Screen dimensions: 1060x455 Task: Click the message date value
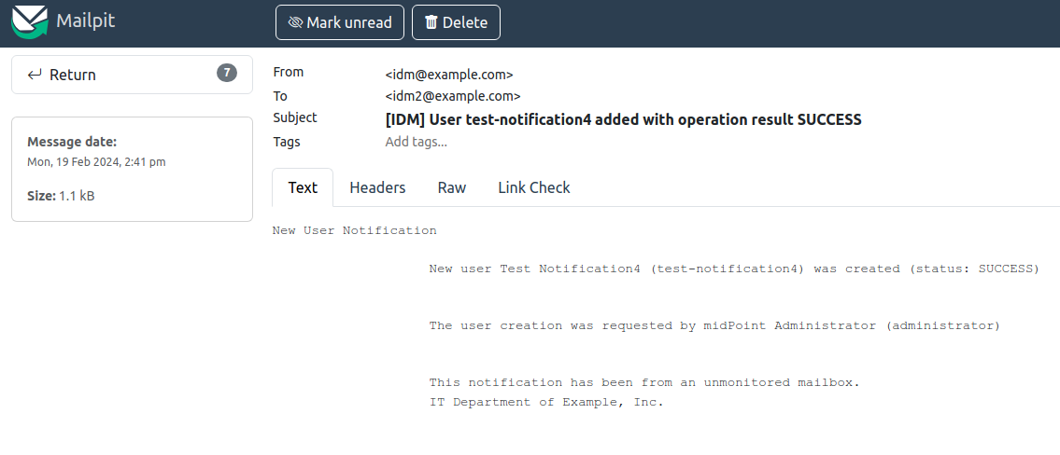(96, 162)
